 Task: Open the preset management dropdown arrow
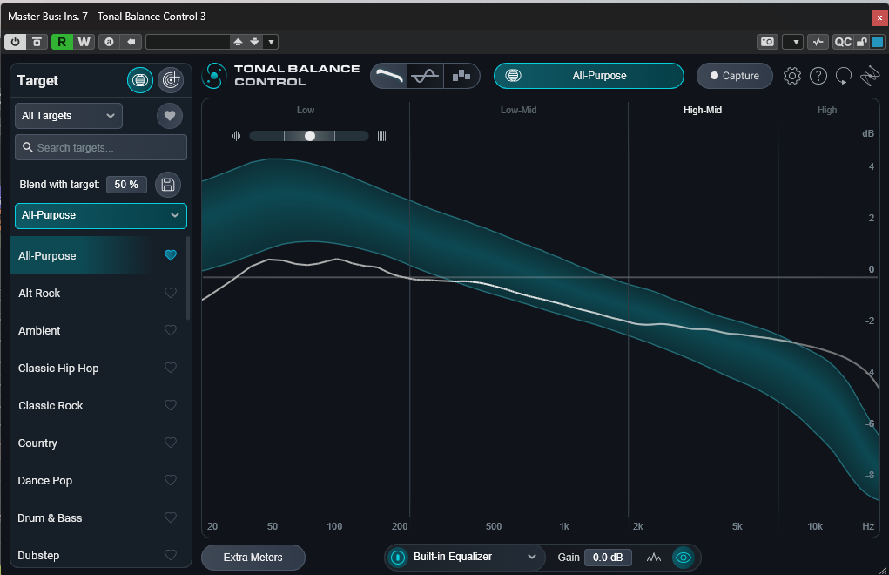(x=271, y=42)
